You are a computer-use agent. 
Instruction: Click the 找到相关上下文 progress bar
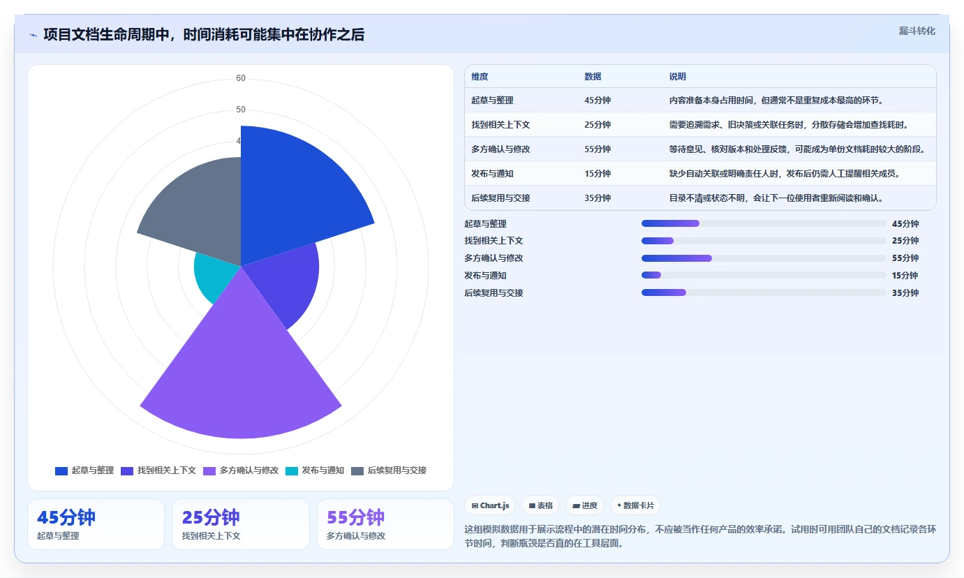coord(764,241)
